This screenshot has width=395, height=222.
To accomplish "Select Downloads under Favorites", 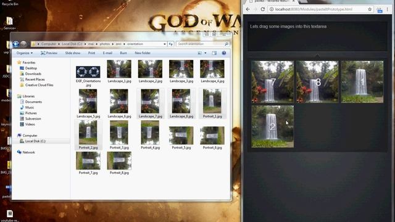I will [x=30, y=74].
